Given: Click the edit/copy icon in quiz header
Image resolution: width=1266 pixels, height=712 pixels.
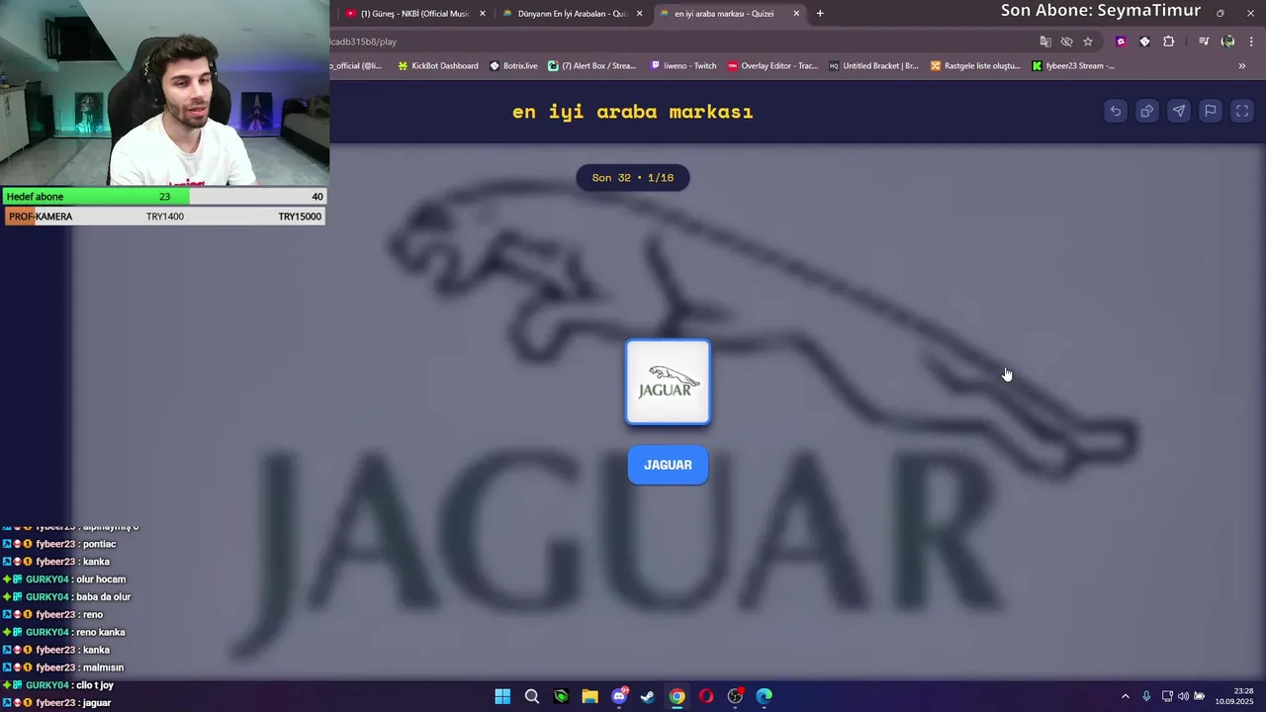Looking at the screenshot, I should (1147, 112).
